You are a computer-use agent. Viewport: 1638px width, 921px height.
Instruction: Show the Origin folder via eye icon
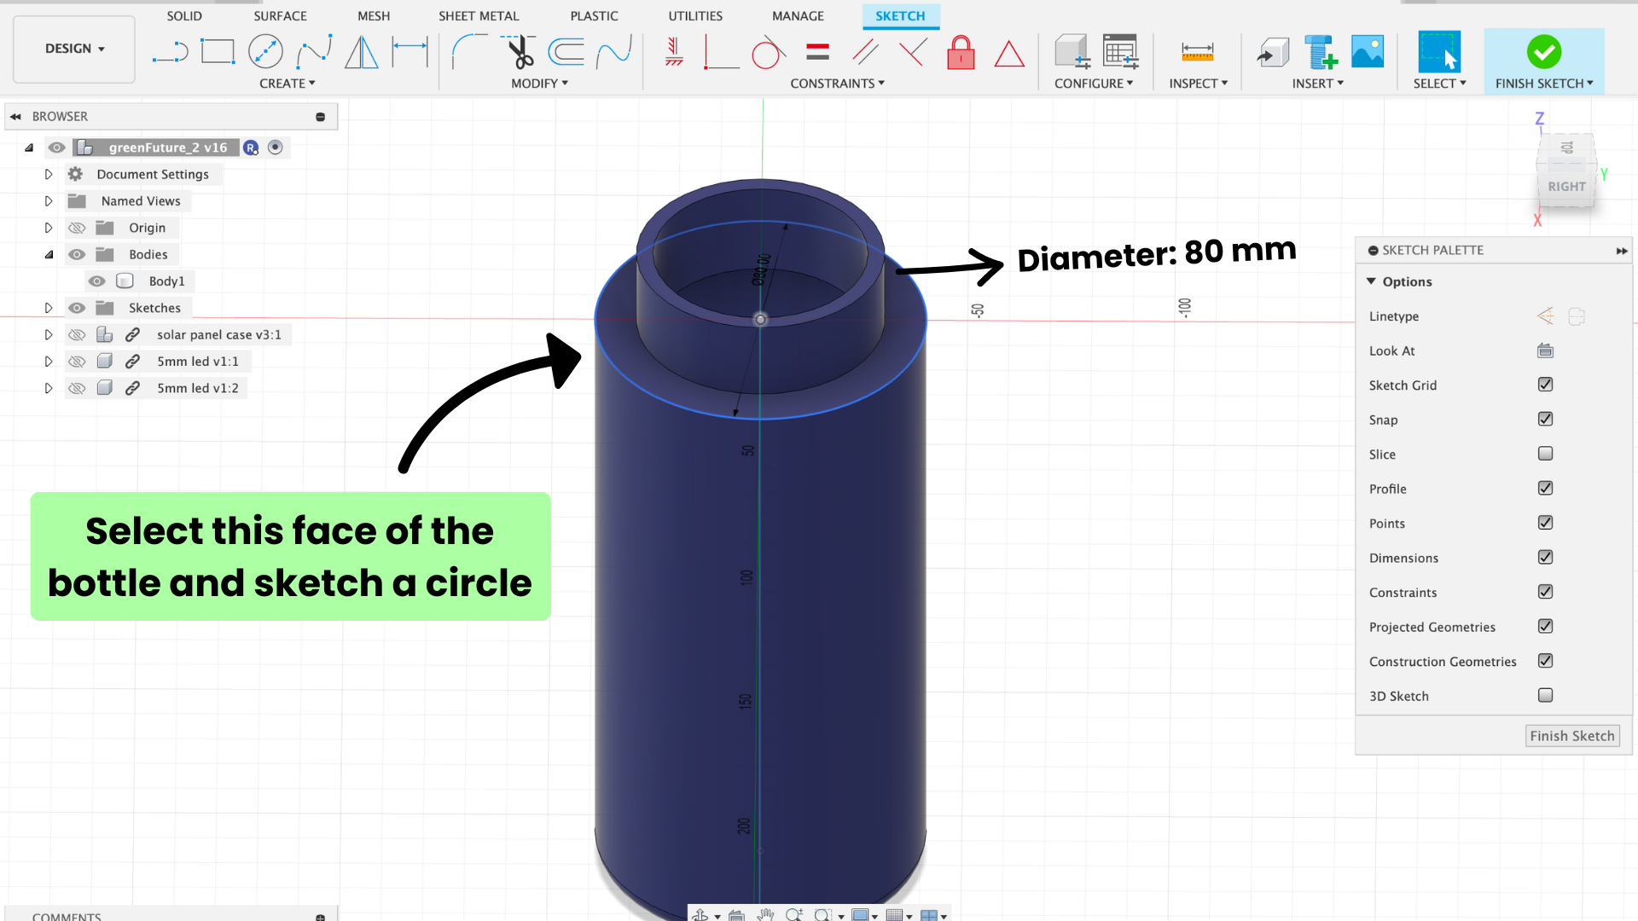coord(77,228)
